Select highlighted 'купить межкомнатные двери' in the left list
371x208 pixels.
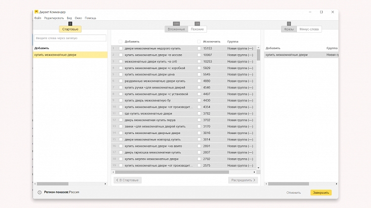[x=70, y=55]
